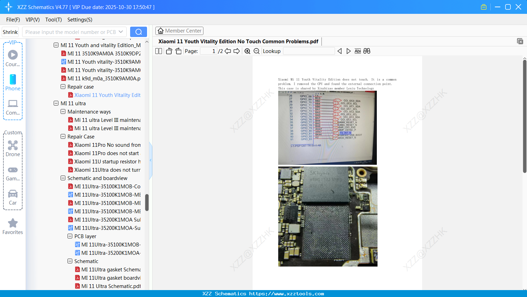Open Favorites with the star icon
Image resolution: width=527 pixels, height=297 pixels.
point(13,226)
